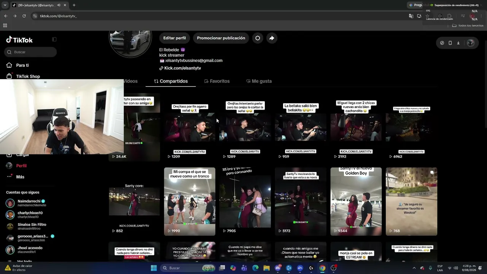Open the Aviso de calor weather widget
The image size is (487, 274).
point(19,268)
